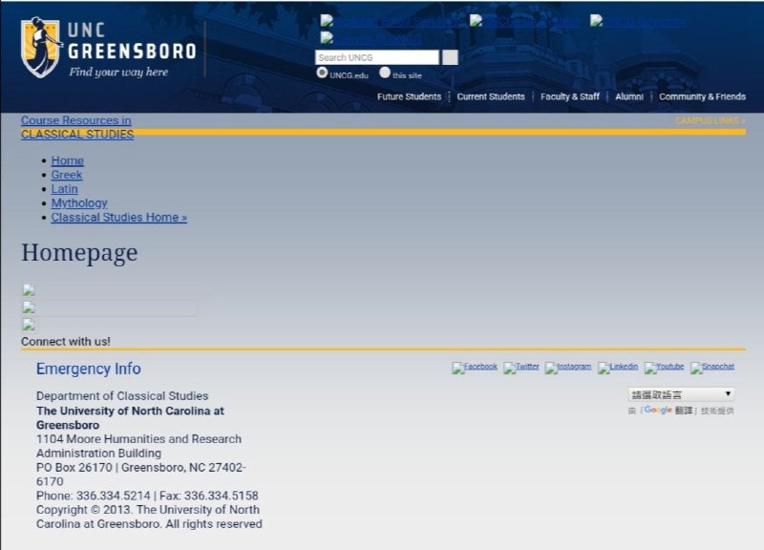Screen dimensions: 764x550
Task: Click the Emergency Info link
Action: pos(88,370)
